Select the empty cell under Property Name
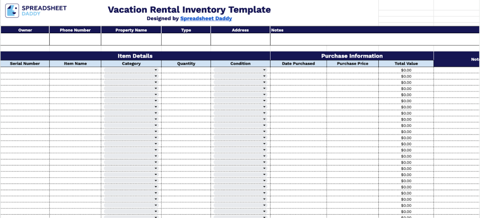Screen dimensions: 480x218 point(131,39)
